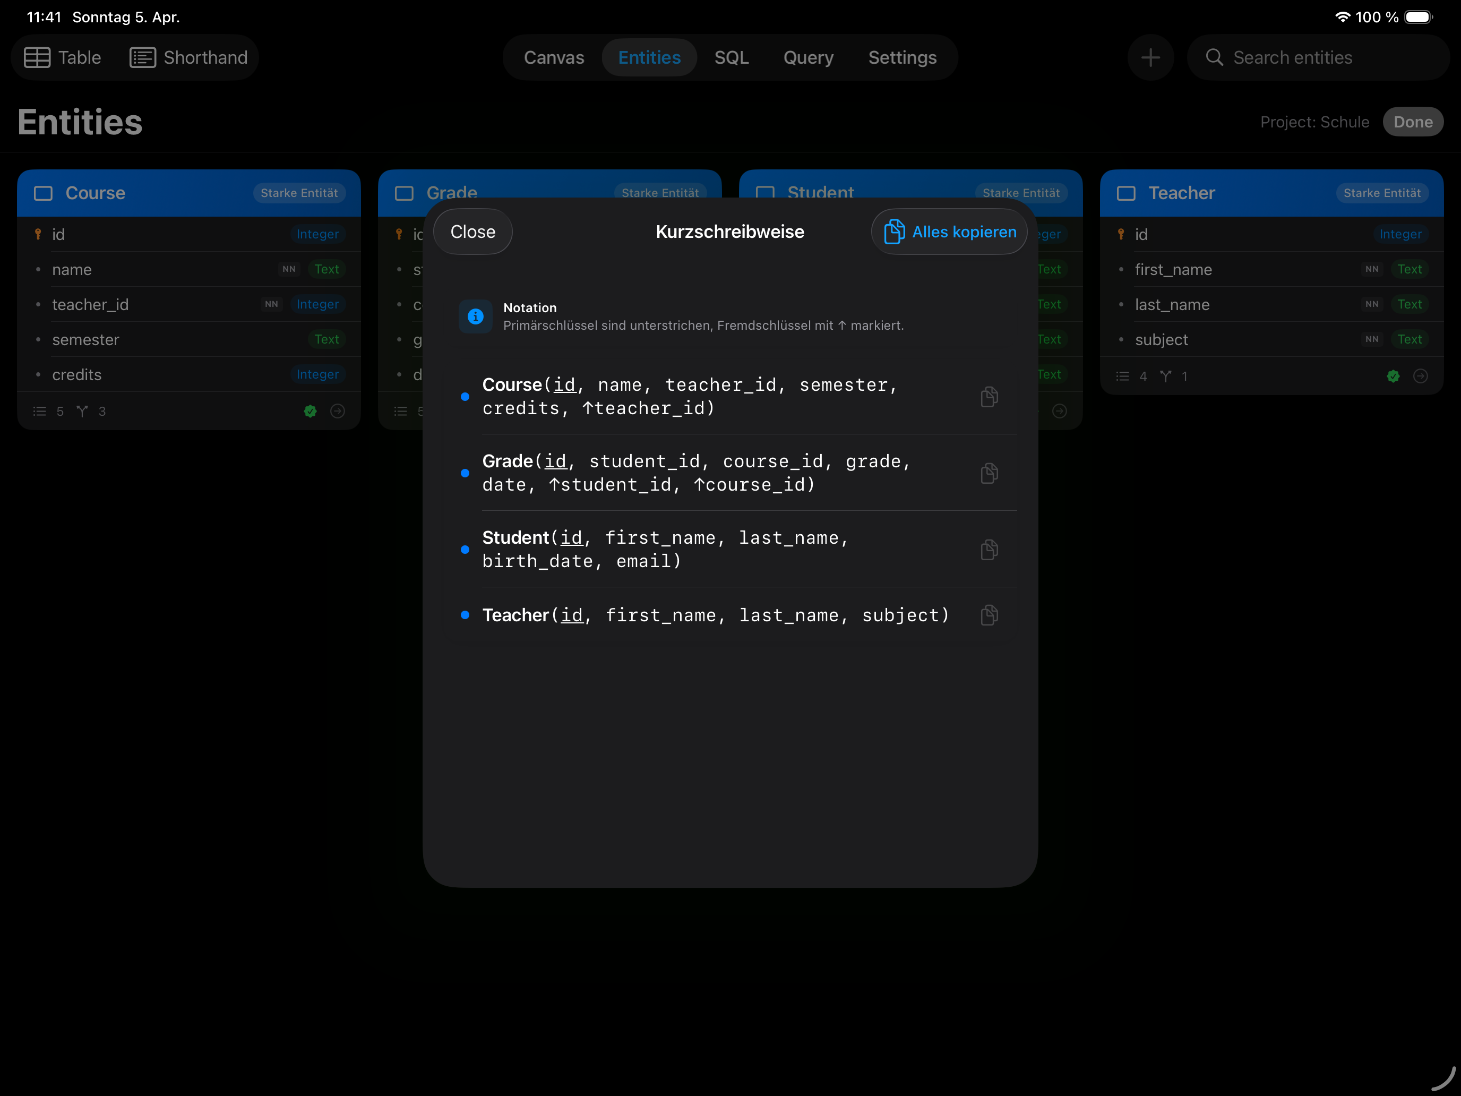This screenshot has height=1096, width=1461.
Task: Click the Wi-Fi icon in status bar
Action: pos(1342,17)
